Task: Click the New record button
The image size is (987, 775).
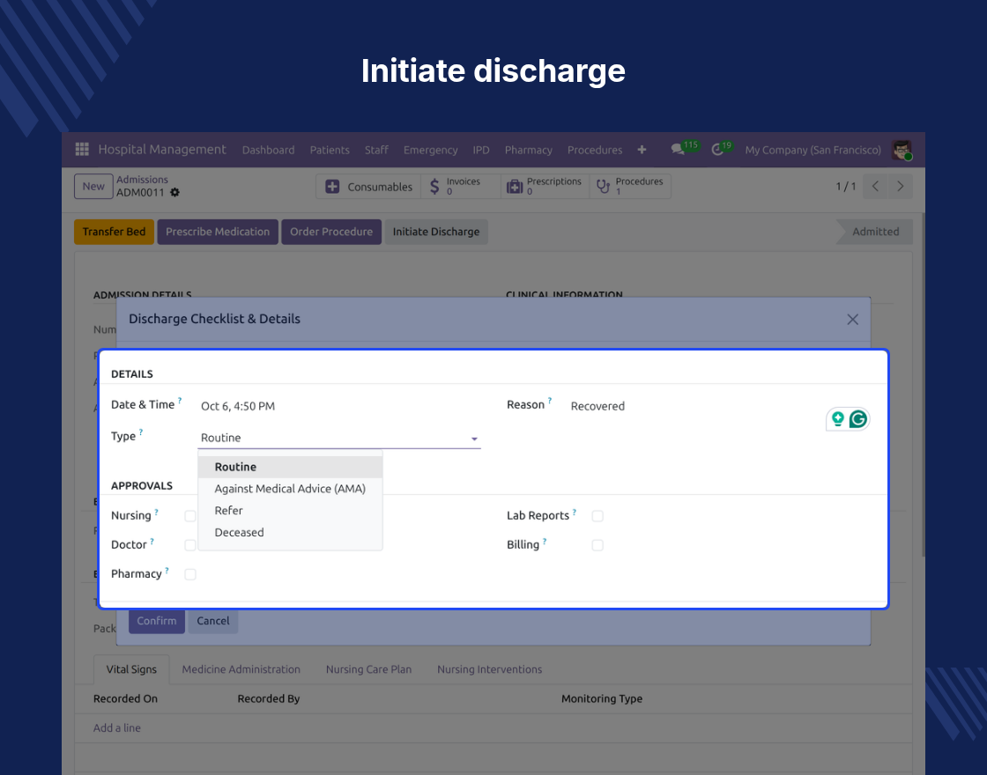Action: tap(93, 186)
